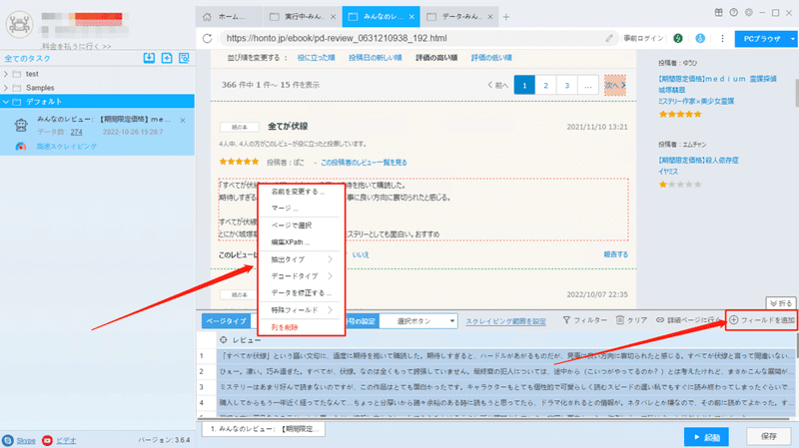This screenshot has width=799, height=448.
Task: Click the 次へ next page button
Action: 615,85
